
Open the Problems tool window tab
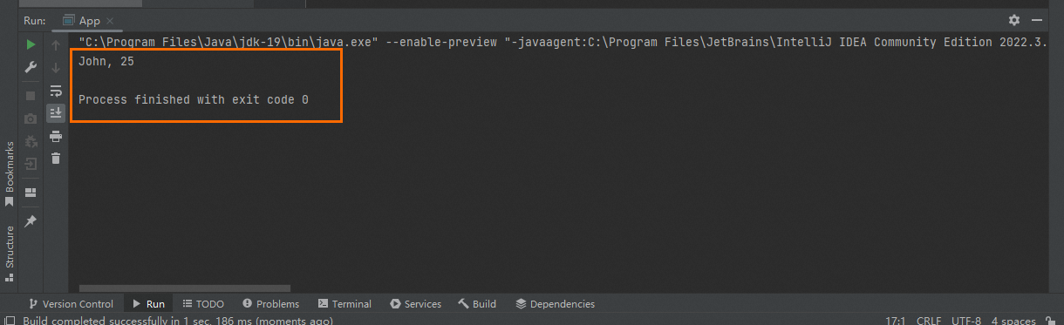pyautogui.click(x=271, y=304)
